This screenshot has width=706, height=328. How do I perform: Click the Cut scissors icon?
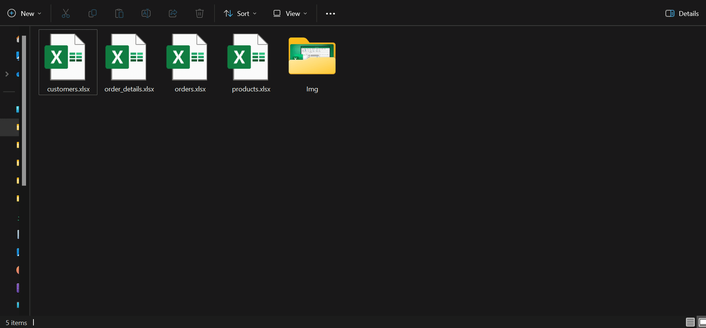point(65,13)
